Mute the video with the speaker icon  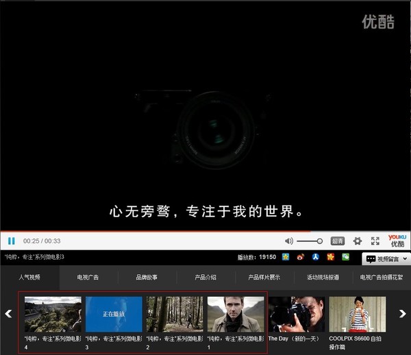(x=289, y=241)
